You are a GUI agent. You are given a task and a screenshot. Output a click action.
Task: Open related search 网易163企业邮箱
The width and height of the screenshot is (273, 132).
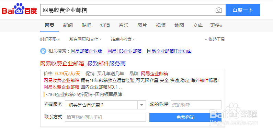[125, 51]
